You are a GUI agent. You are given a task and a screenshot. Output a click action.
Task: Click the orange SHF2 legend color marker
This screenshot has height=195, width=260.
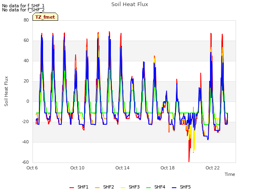point(97,188)
